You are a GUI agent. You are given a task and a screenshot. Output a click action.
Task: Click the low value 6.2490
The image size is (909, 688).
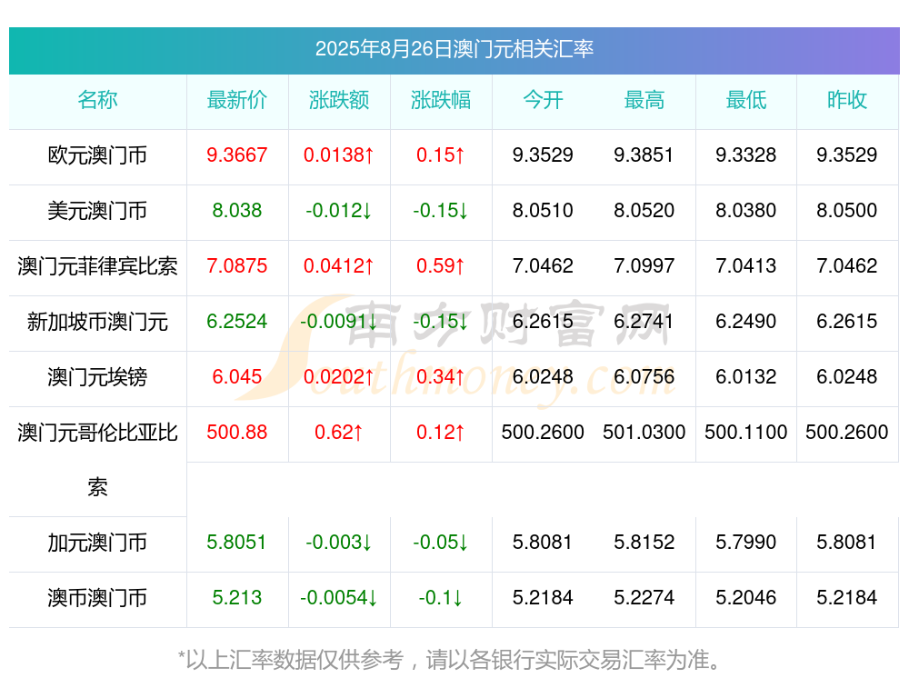pos(746,321)
